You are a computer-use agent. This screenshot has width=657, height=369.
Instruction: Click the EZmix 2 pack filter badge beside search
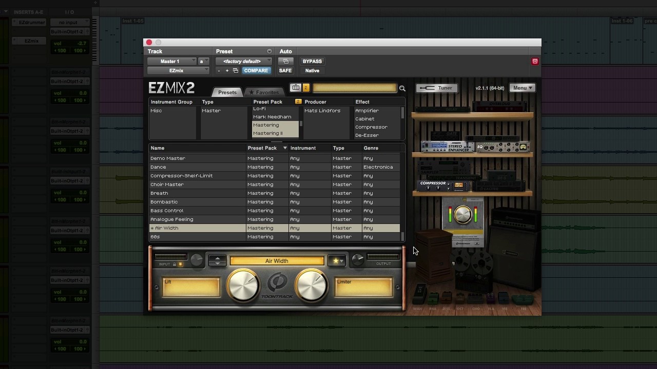point(306,88)
